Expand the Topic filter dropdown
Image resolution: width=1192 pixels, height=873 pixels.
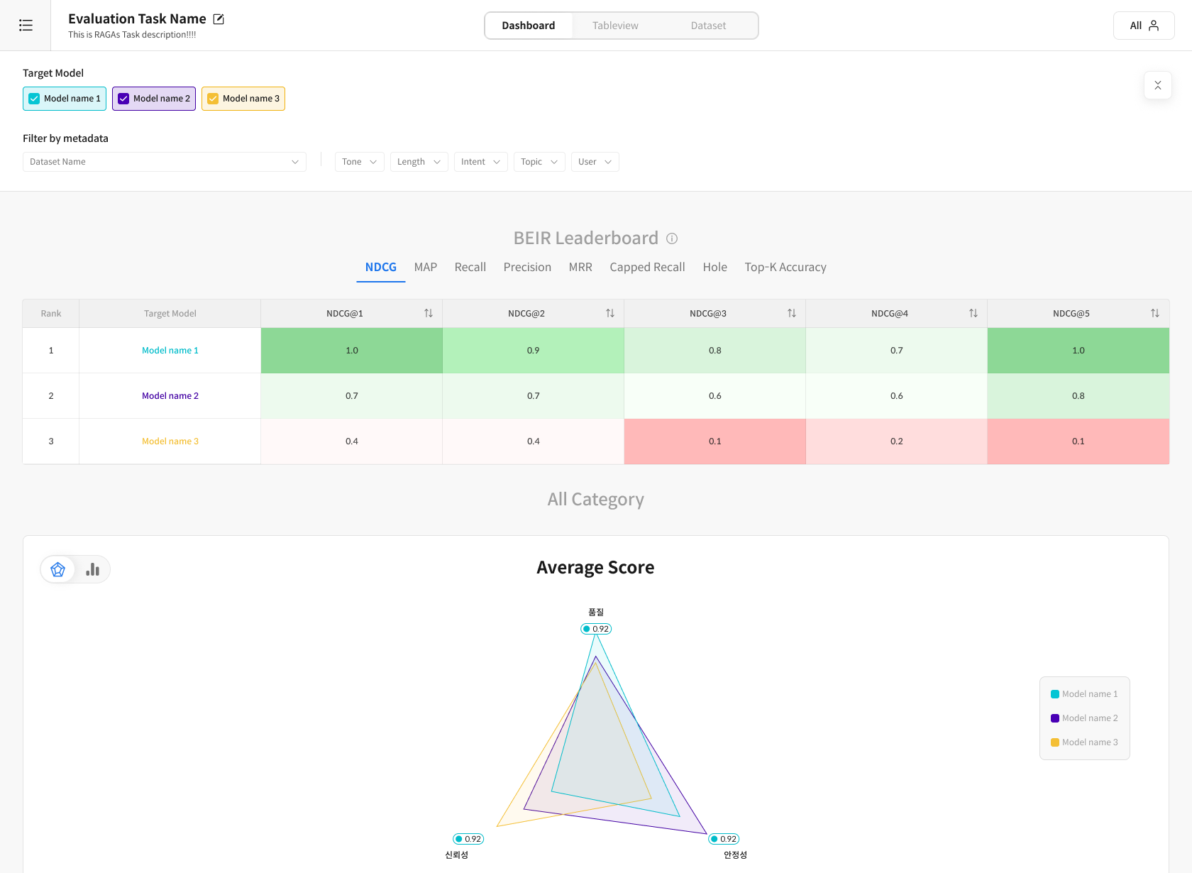pos(539,162)
